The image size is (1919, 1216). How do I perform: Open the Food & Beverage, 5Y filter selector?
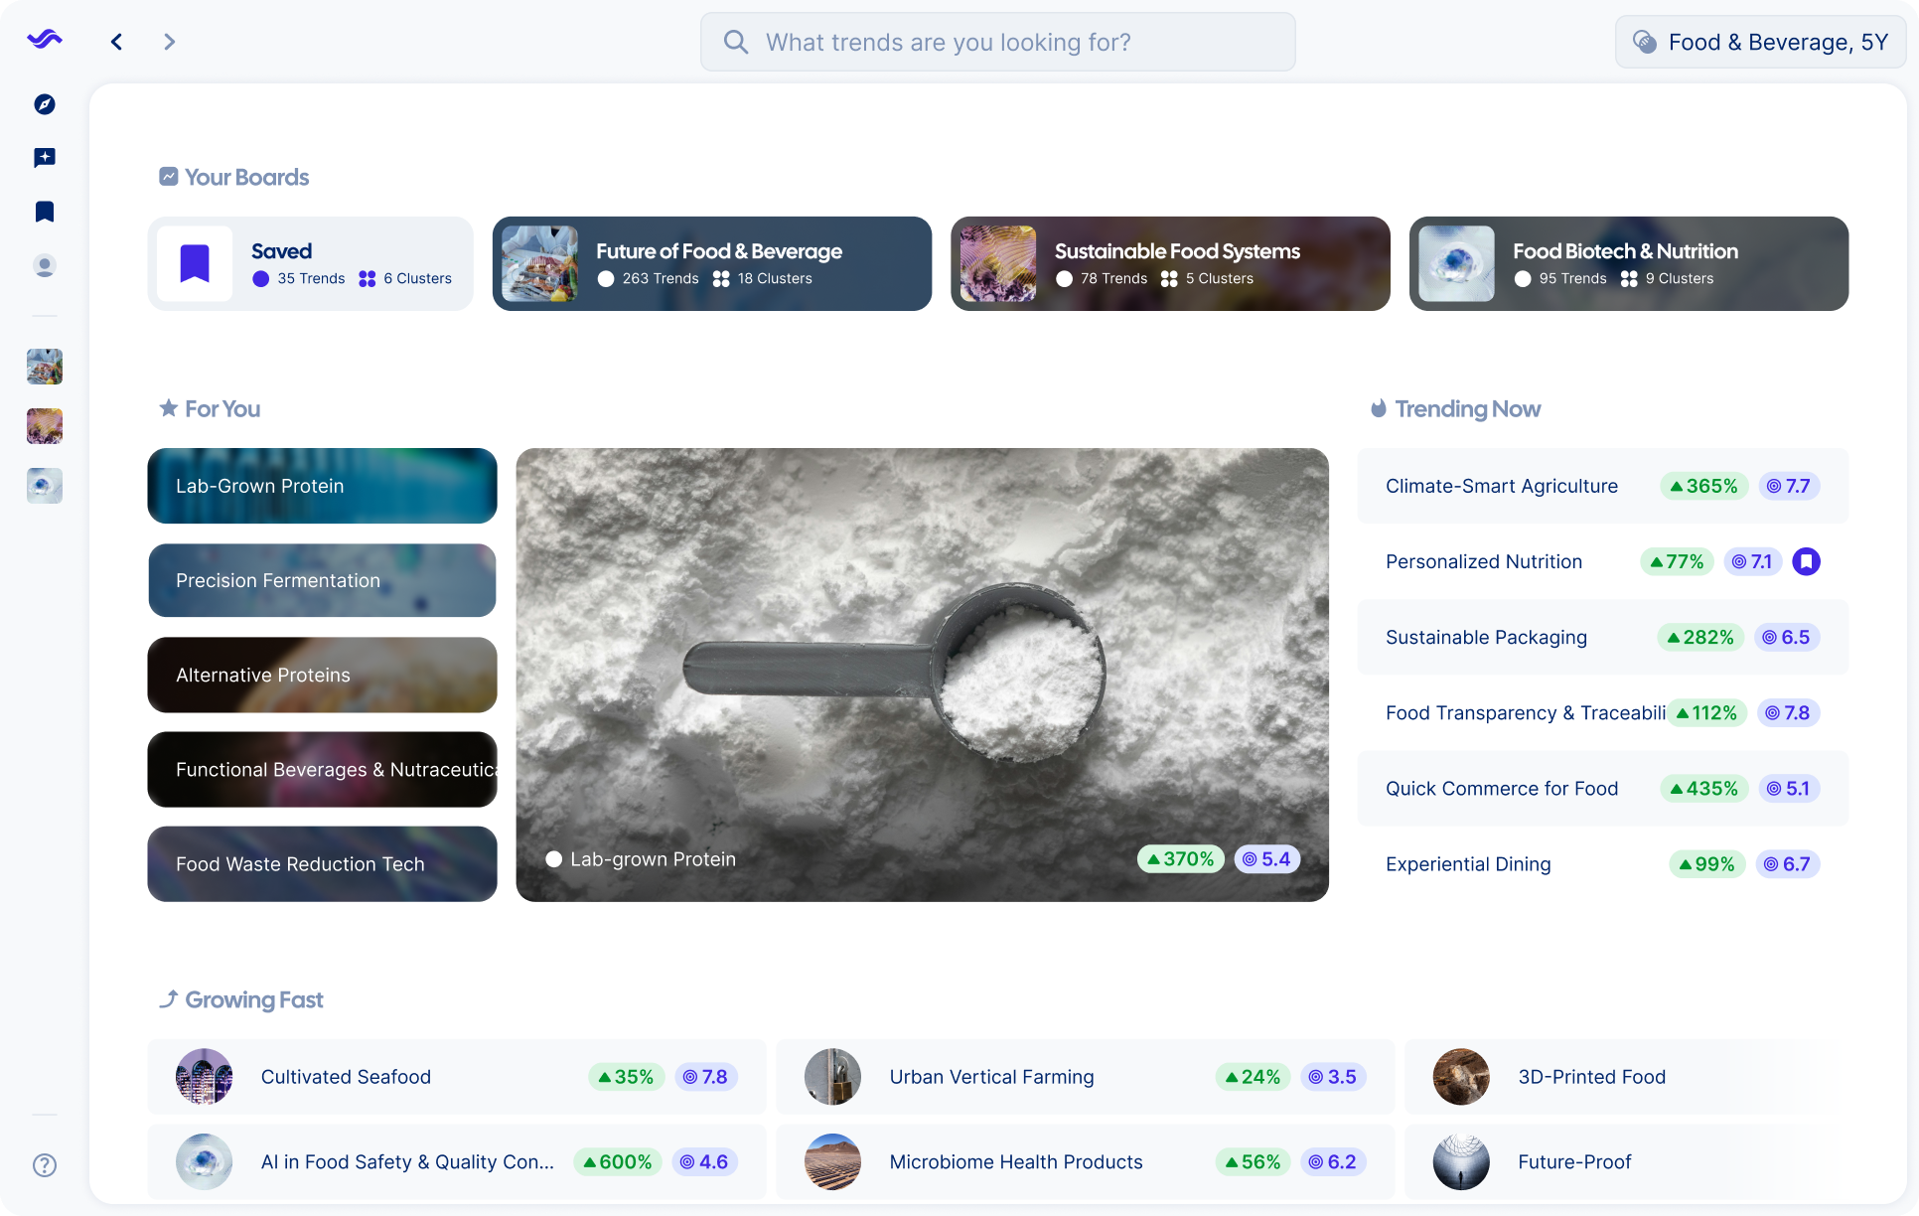(1760, 42)
